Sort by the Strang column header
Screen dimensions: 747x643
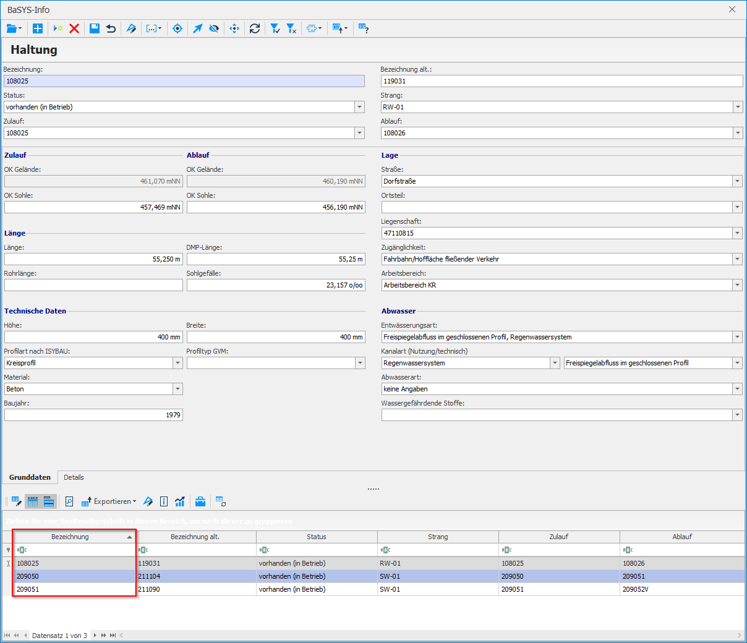coord(438,537)
